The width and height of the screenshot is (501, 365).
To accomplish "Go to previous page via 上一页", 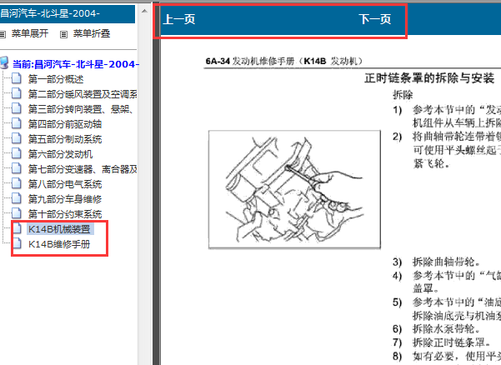I will click(179, 19).
